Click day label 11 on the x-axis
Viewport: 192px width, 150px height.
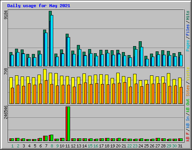[x=67, y=146]
